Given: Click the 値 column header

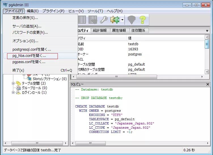Looking at the screenshot, I should point(165,38).
